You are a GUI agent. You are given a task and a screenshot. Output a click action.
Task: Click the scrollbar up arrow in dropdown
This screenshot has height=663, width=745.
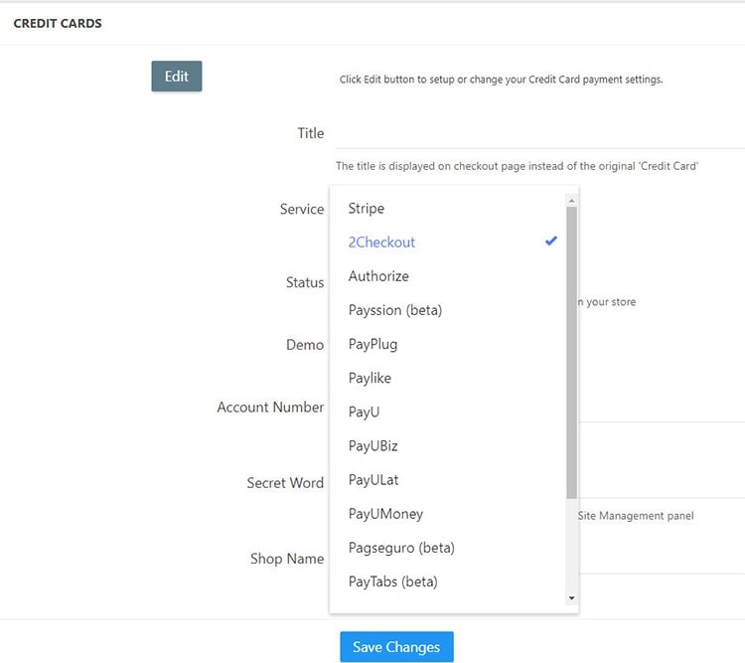[571, 201]
